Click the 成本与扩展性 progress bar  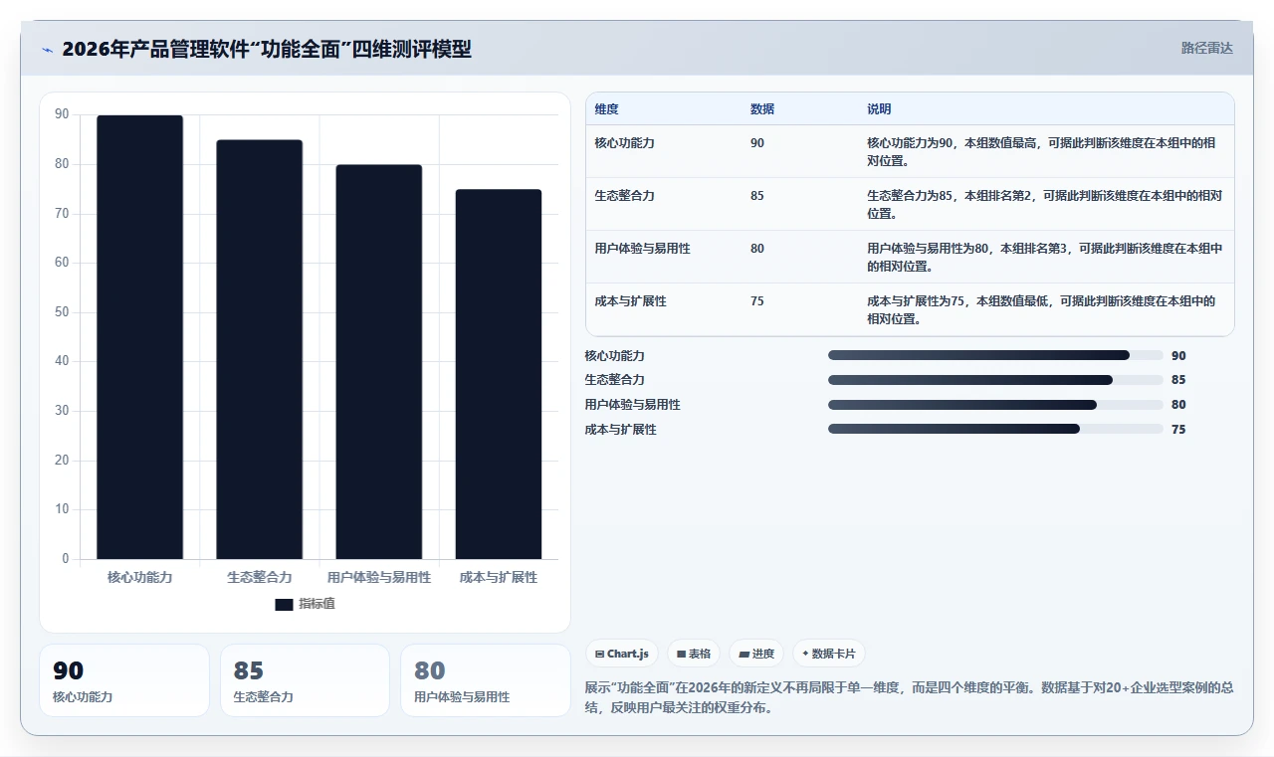(995, 429)
